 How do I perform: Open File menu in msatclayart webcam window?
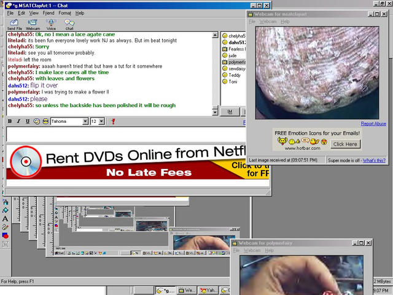252,22
